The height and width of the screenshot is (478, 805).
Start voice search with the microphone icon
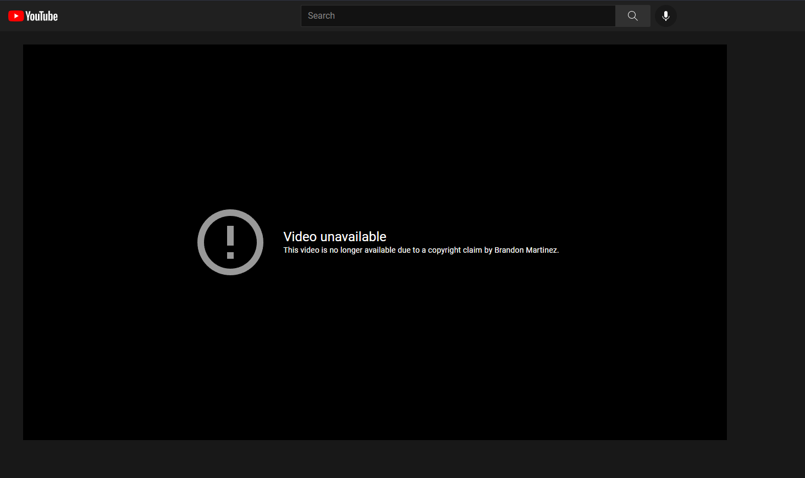pyautogui.click(x=666, y=16)
